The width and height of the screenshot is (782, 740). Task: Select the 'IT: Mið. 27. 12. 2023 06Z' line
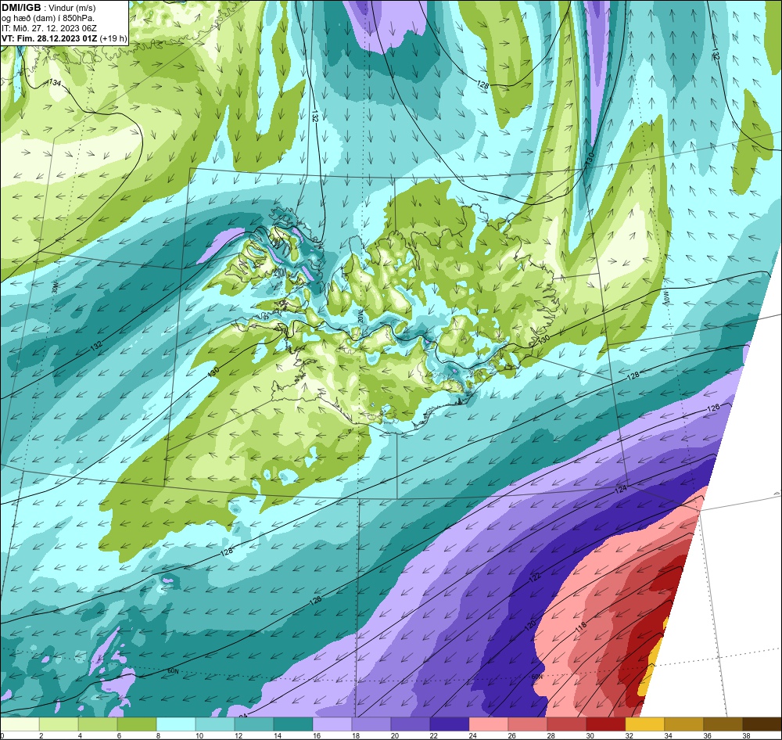(x=49, y=28)
